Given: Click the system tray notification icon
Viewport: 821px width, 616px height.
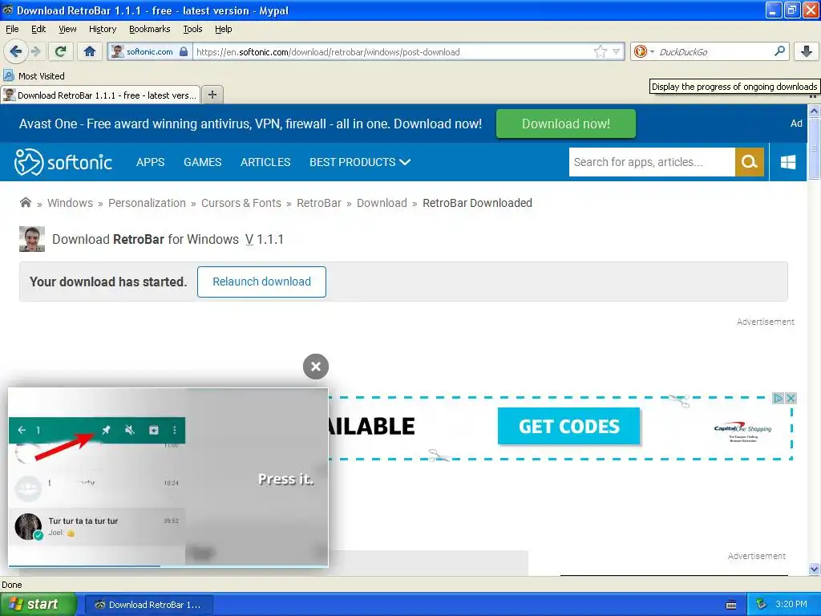Looking at the screenshot, I should coord(761,605).
